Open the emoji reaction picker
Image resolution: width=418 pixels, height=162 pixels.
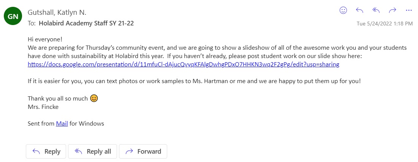coord(343,10)
